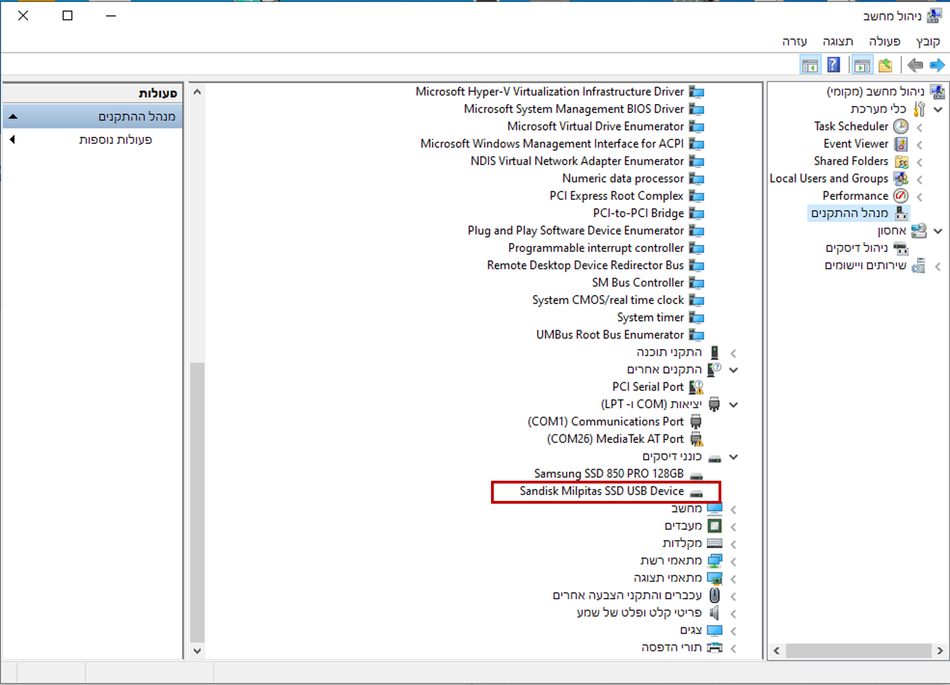Click the Task Scheduler clock icon
This screenshot has height=685, width=950.
point(901,127)
